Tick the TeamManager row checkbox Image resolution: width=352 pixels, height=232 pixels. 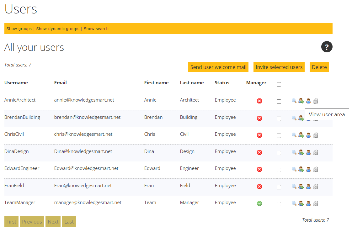(279, 204)
